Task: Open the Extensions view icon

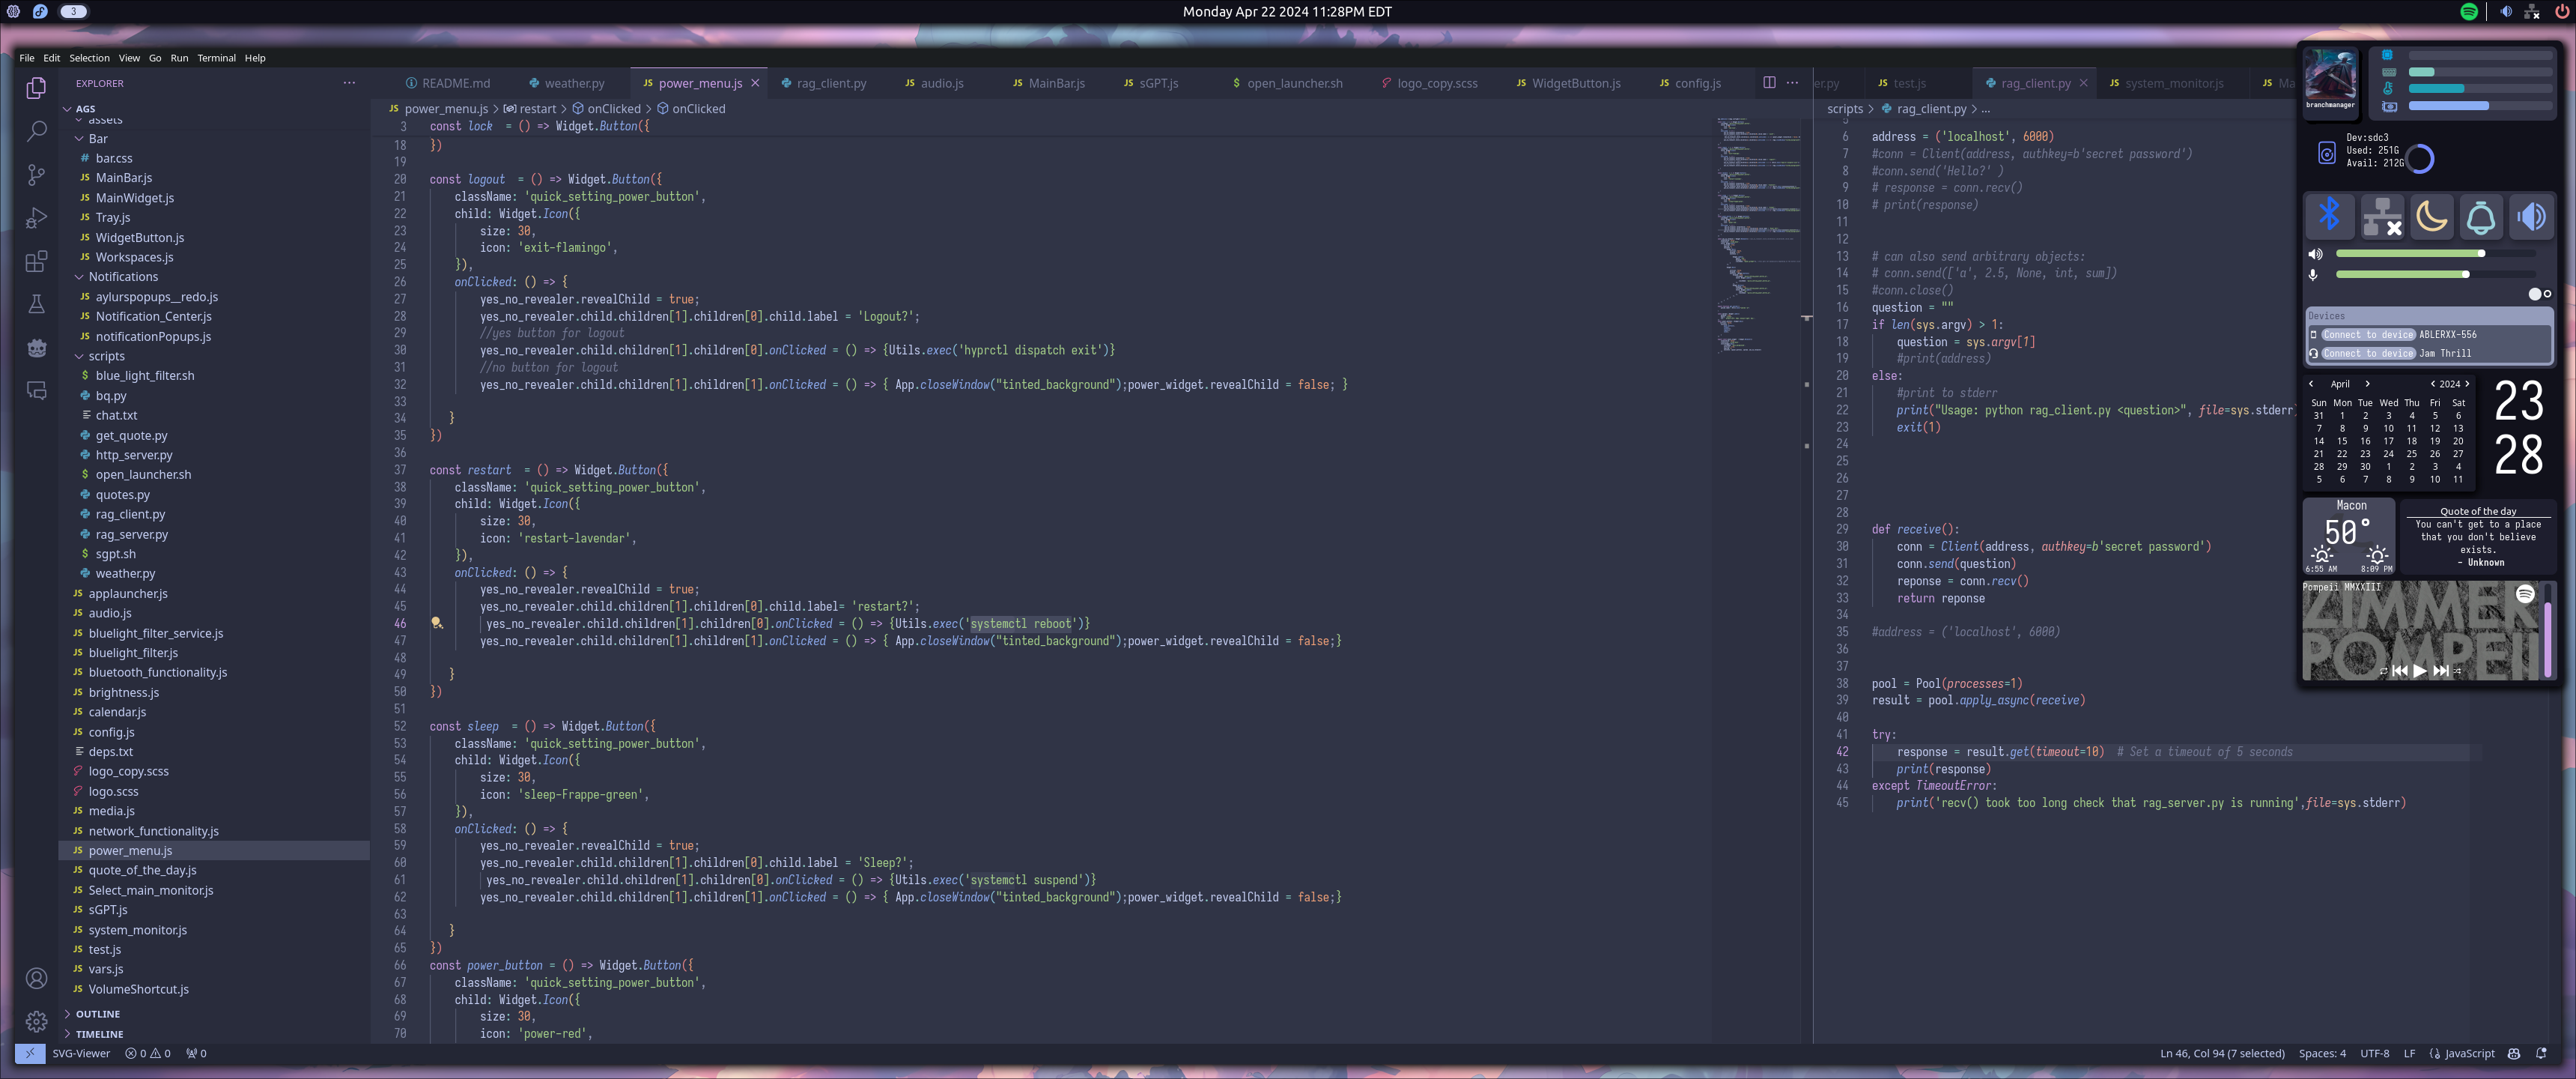Action: pyautogui.click(x=36, y=262)
